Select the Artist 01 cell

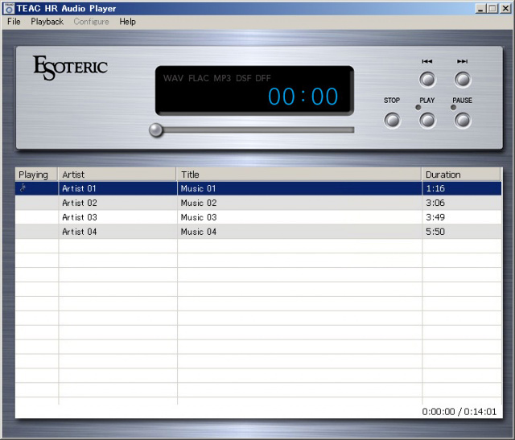click(117, 188)
